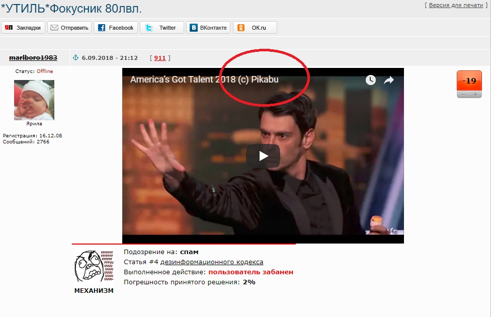Open the 911 report link
Screen dimensions: 491x317
pyautogui.click(x=159, y=58)
